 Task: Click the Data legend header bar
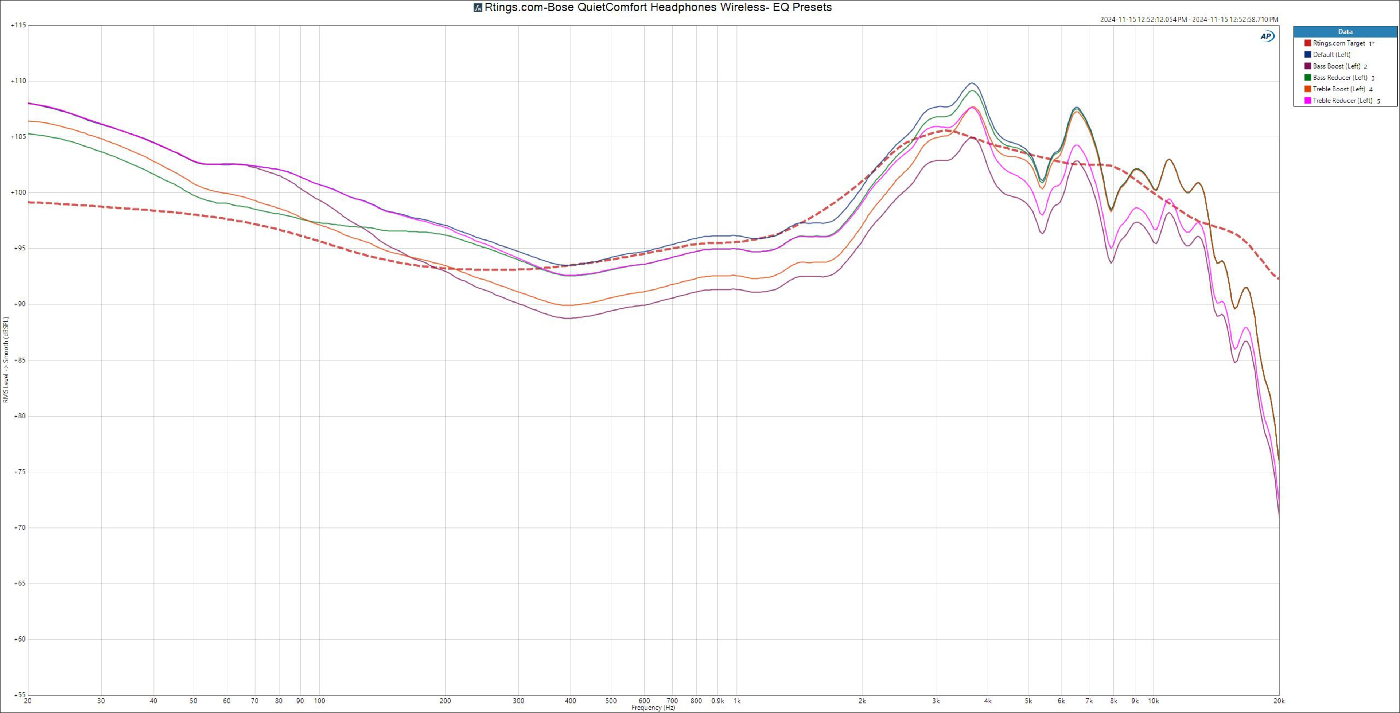[1345, 31]
